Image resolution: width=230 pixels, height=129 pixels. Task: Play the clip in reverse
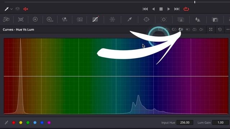(x=153, y=9)
